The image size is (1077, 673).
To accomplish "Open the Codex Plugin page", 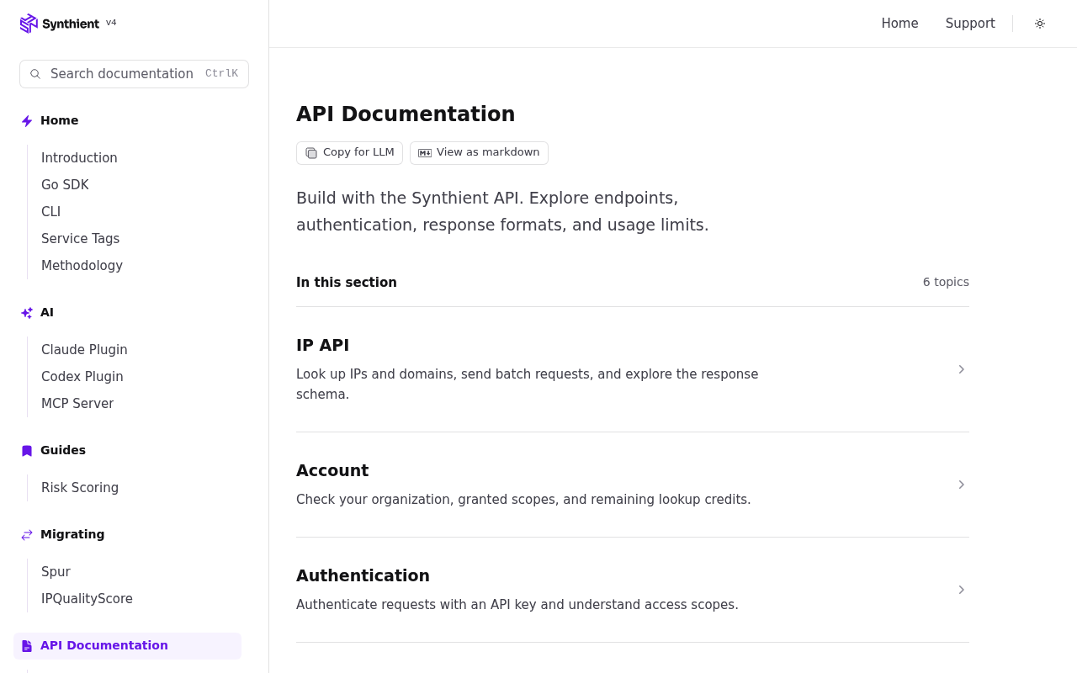I will pyautogui.click(x=82, y=377).
